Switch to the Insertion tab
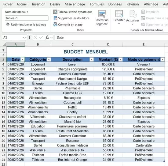The height and width of the screenshot is (166, 168). (38, 4)
